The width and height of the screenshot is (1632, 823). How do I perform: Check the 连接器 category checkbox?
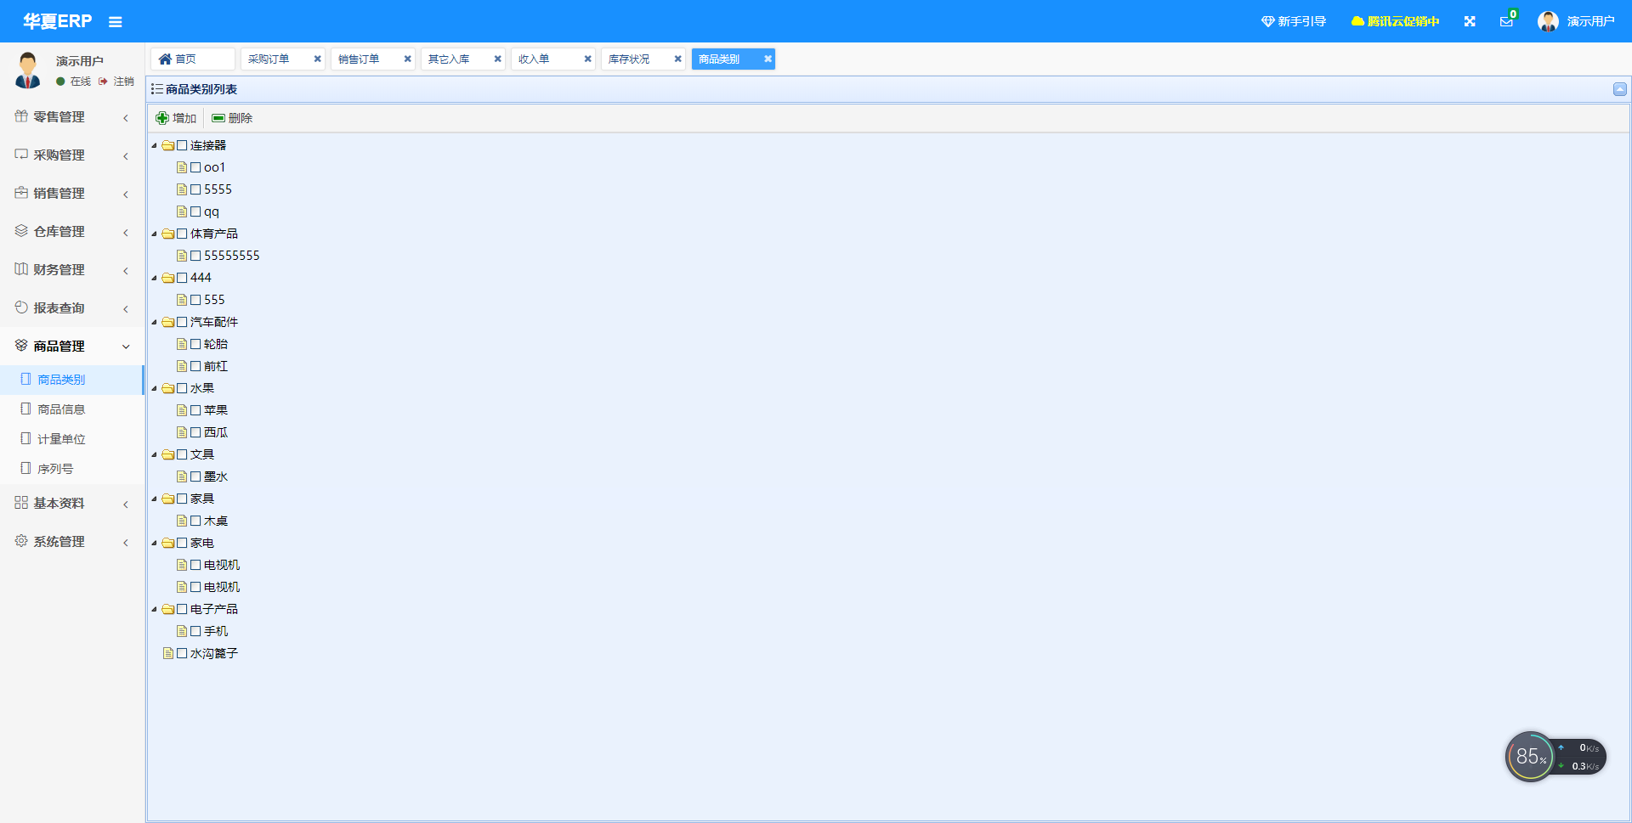pos(182,145)
